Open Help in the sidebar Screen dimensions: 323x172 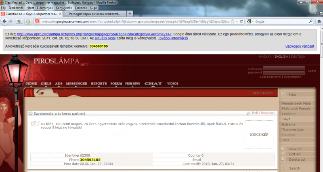pyautogui.click(x=292, y=94)
